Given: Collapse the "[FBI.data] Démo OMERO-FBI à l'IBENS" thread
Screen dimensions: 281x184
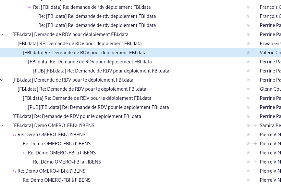Looking at the screenshot, I should [x=2, y=125].
